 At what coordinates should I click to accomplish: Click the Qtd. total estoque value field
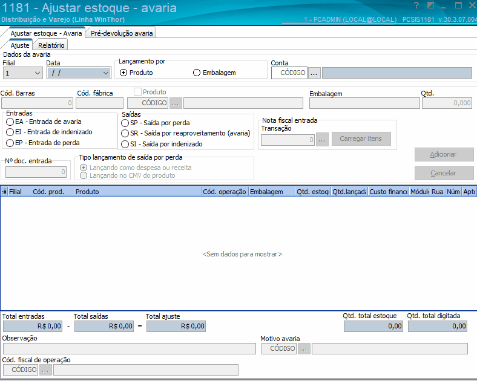373,327
